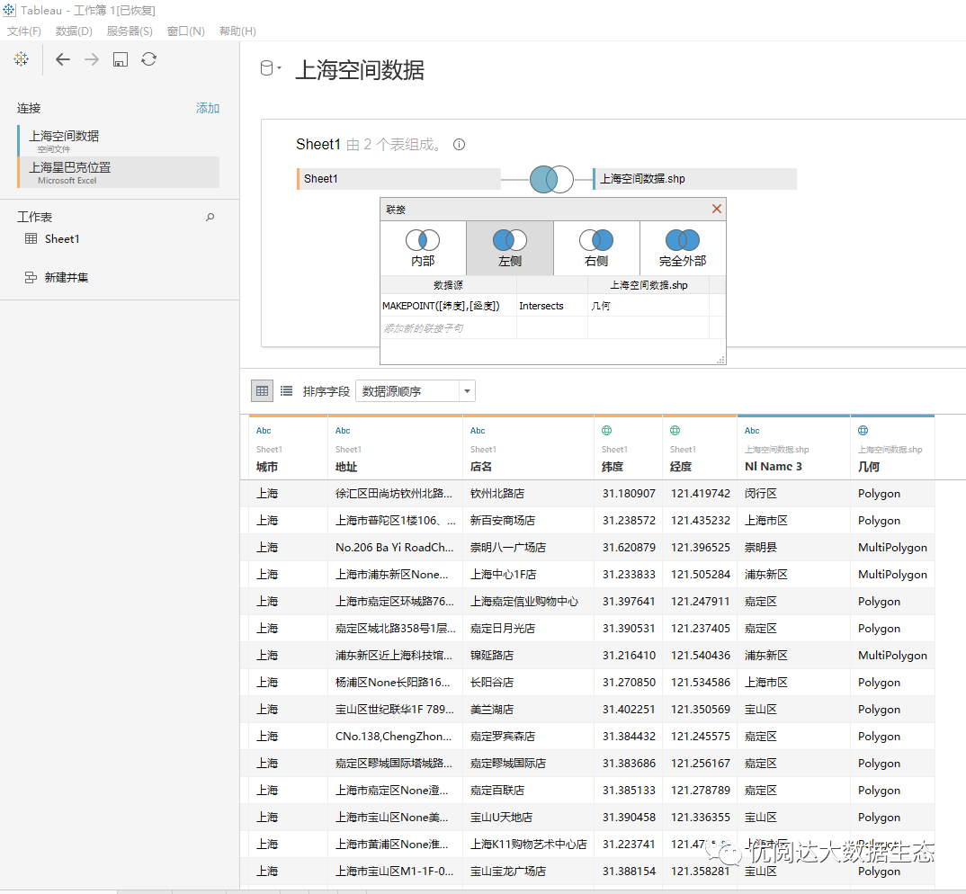Go back with the left arrow
966x894 pixels.
click(63, 59)
